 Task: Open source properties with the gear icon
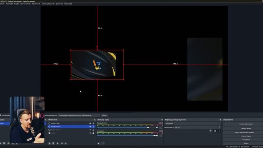(x=58, y=143)
